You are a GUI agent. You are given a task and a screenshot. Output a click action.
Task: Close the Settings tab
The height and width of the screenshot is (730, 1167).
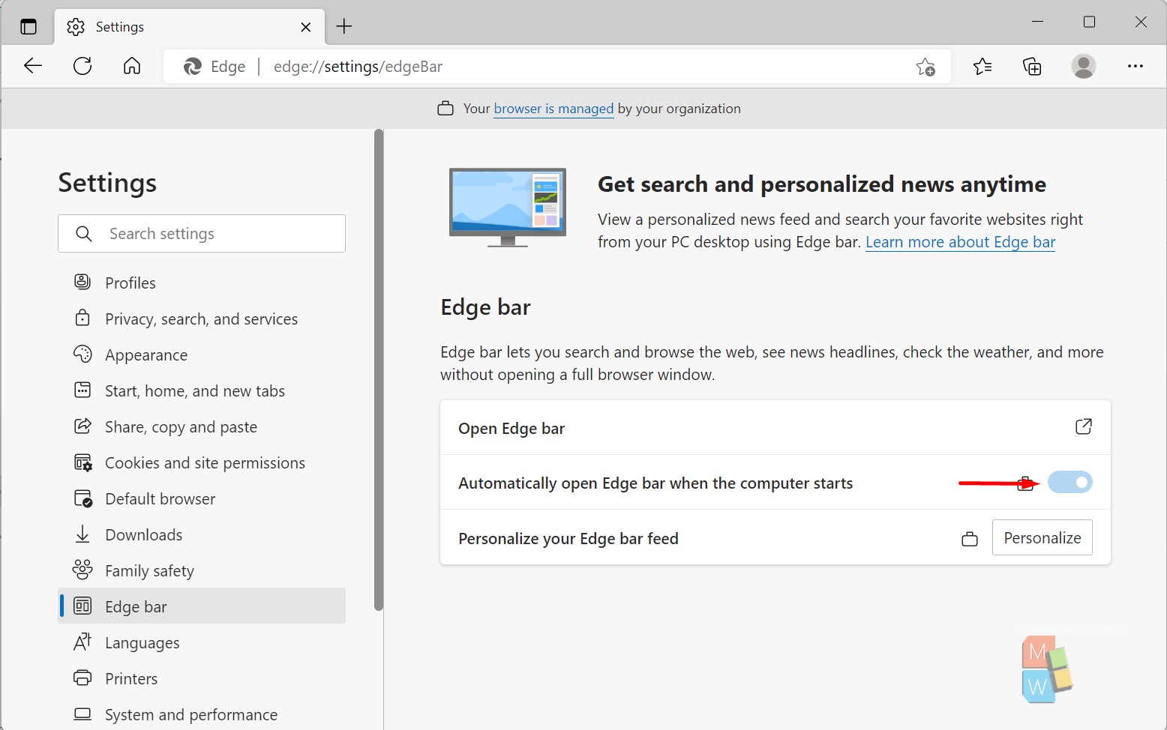(306, 27)
